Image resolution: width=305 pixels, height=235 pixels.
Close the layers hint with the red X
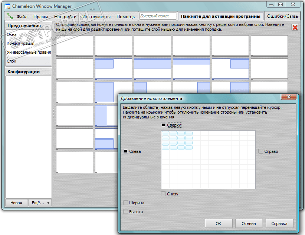click(x=295, y=27)
